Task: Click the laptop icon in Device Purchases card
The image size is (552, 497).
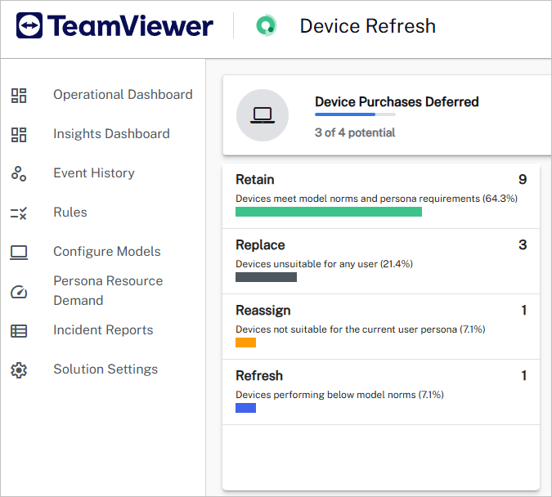Action: click(263, 115)
